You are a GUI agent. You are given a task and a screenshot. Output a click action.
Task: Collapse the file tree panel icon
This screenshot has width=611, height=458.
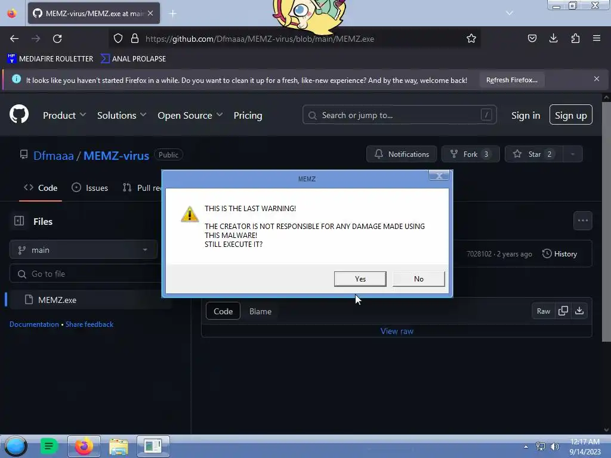[19, 221]
